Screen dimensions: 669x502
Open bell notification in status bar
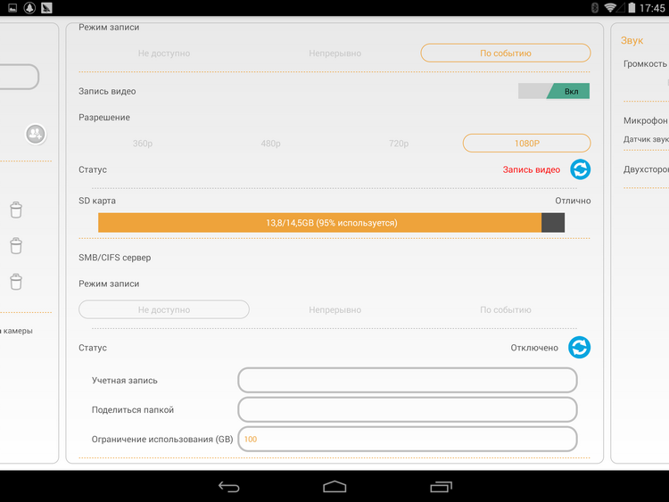[x=29, y=8]
